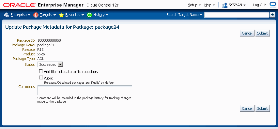The image size is (278, 129).
Task: Click the search go arrow icon
Action: (272, 15)
